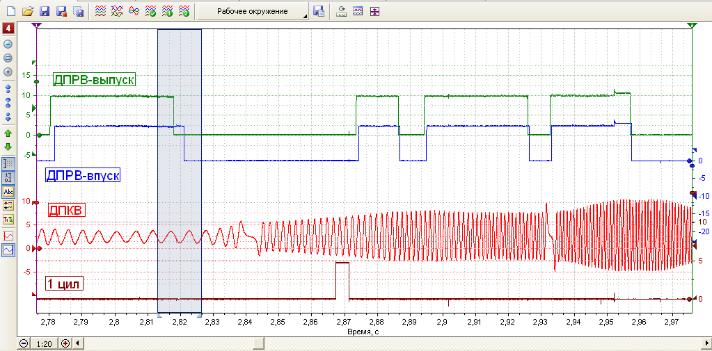Click the horizontal scrollbar thumb
The image size is (712, 351).
pos(260,343)
